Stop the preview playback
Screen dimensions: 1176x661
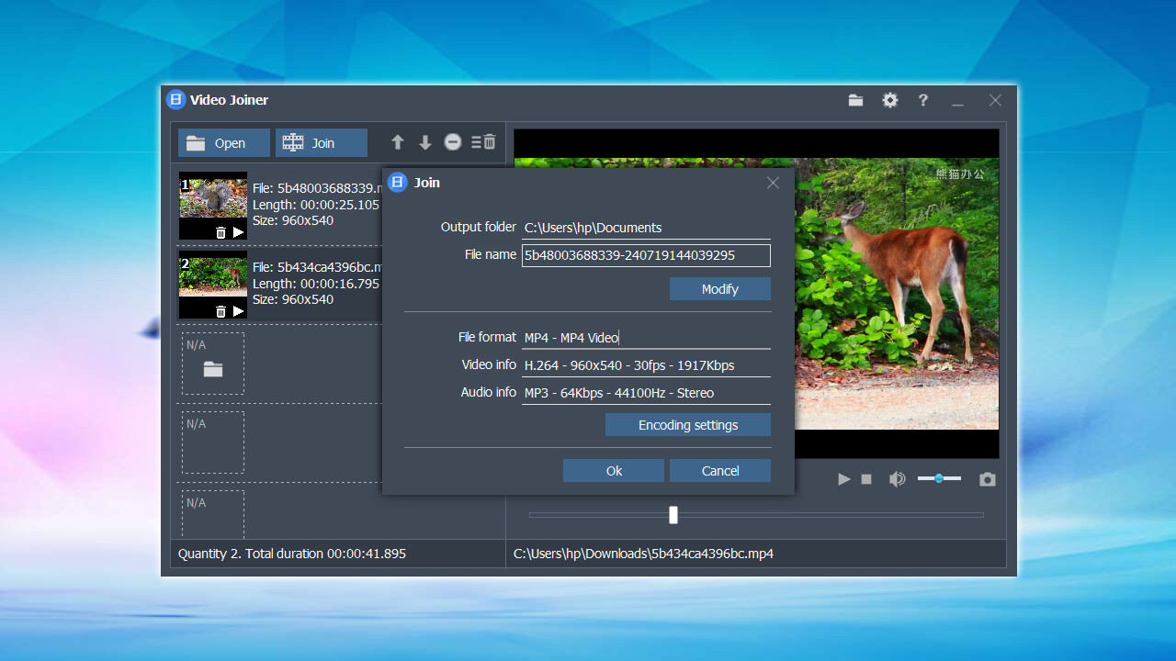pyautogui.click(x=866, y=479)
